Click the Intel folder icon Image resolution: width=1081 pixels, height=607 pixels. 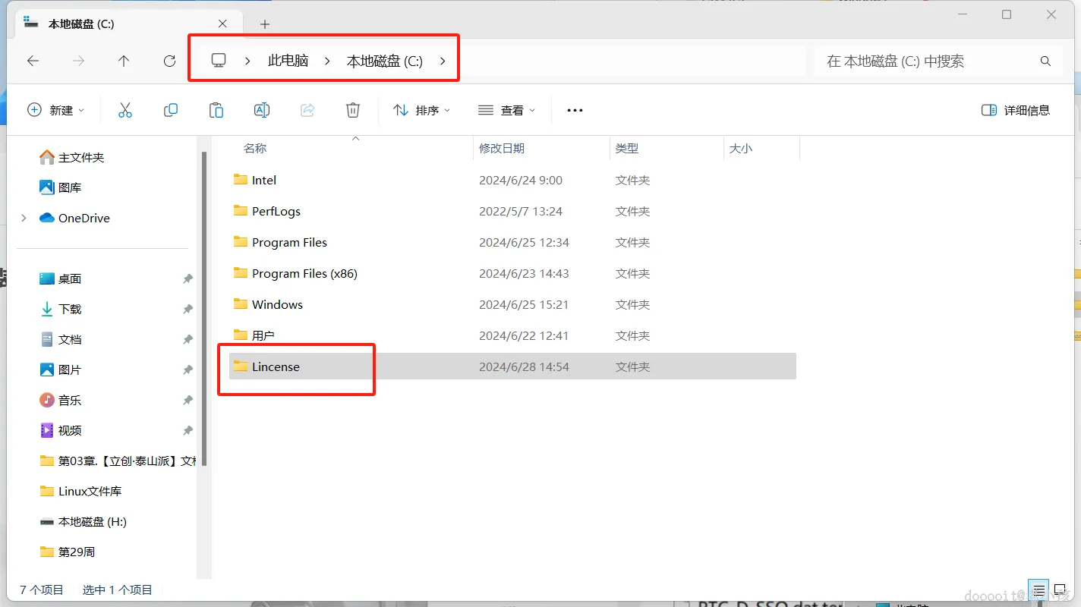pyautogui.click(x=241, y=180)
